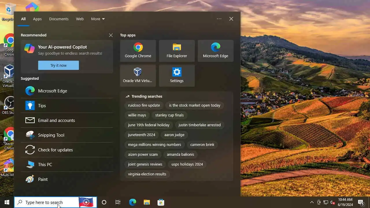Launch Microsoft Edge tile in Top apps
This screenshot has height=208, width=370.
coord(215,51)
